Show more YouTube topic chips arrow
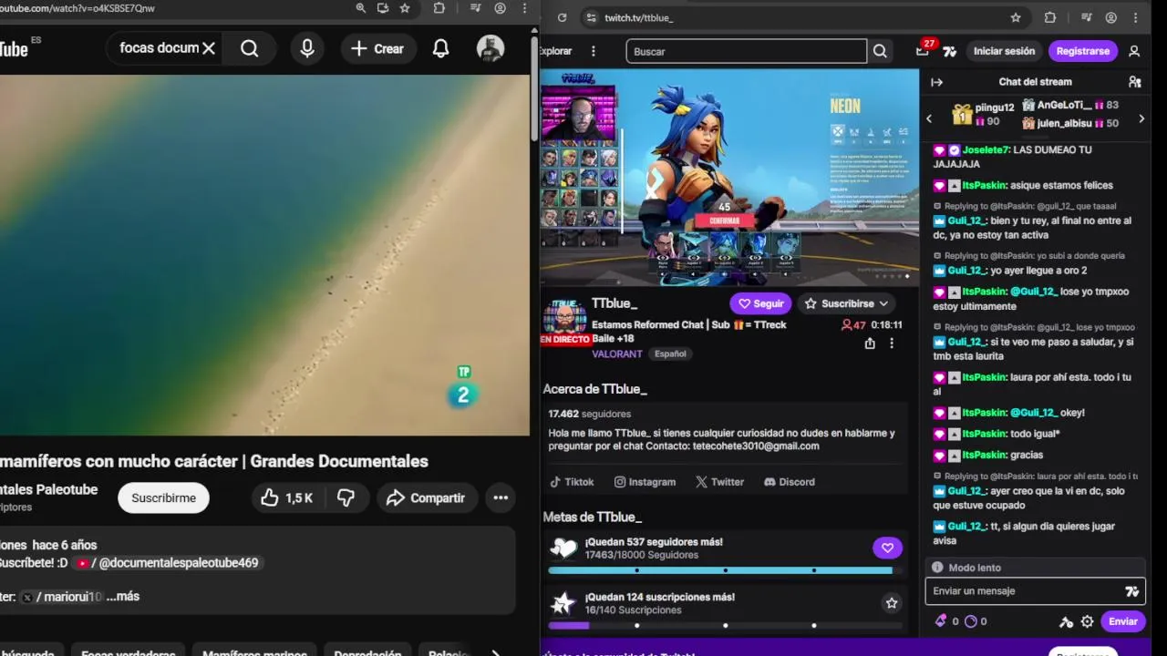 (x=495, y=653)
